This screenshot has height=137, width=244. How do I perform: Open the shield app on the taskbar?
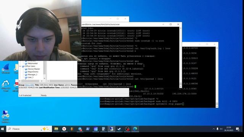coord(72,129)
